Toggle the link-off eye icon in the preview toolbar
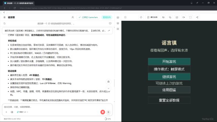The image size is (217, 122). [x=163, y=17]
